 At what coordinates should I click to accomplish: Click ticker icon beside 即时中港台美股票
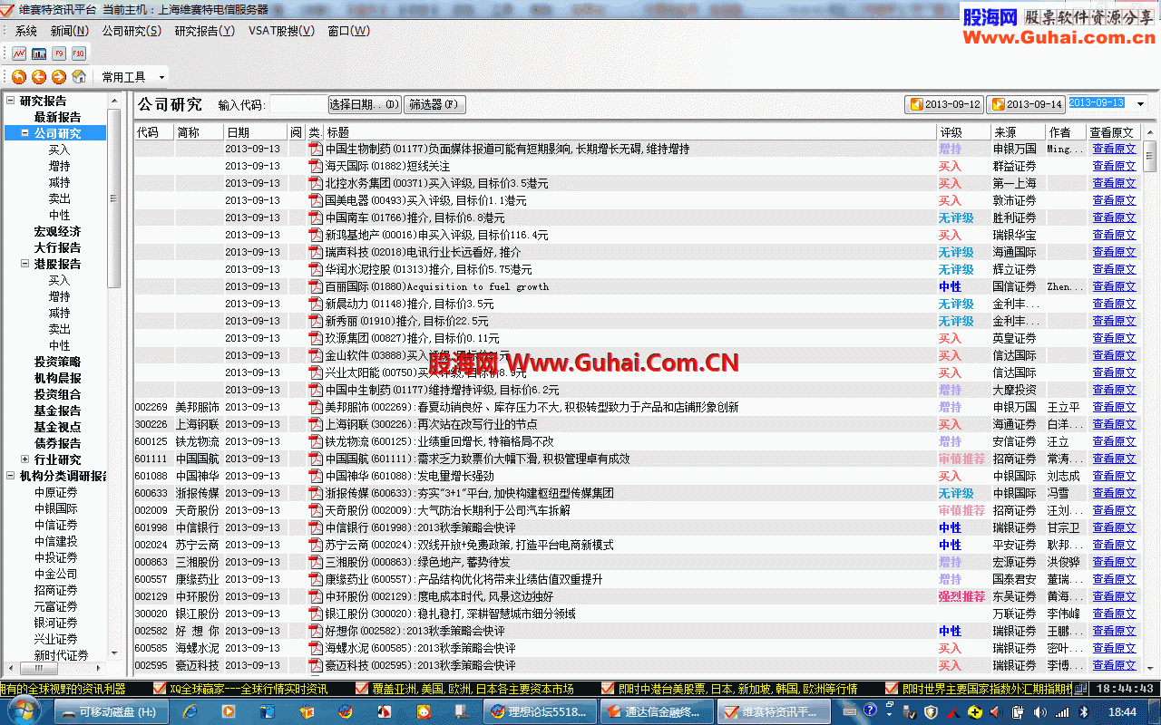click(x=609, y=689)
